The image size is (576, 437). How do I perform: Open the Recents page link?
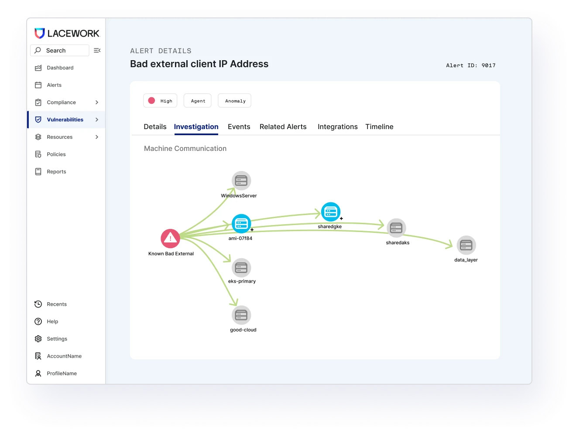[56, 304]
